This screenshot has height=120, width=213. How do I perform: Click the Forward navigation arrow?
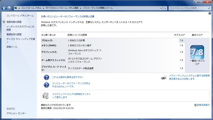point(9,8)
